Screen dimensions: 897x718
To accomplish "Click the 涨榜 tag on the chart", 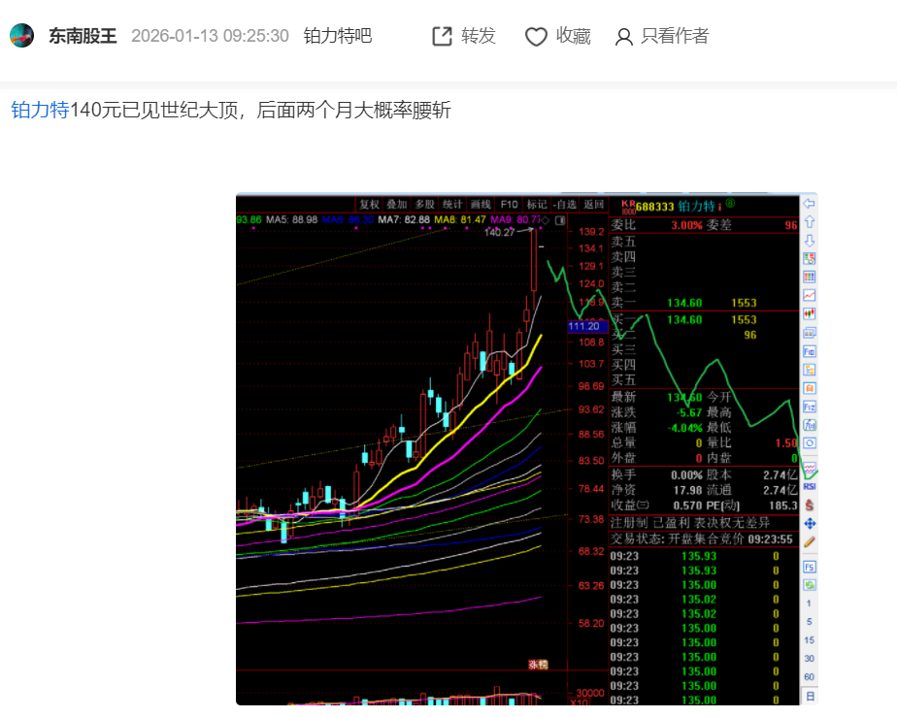I will (x=538, y=665).
